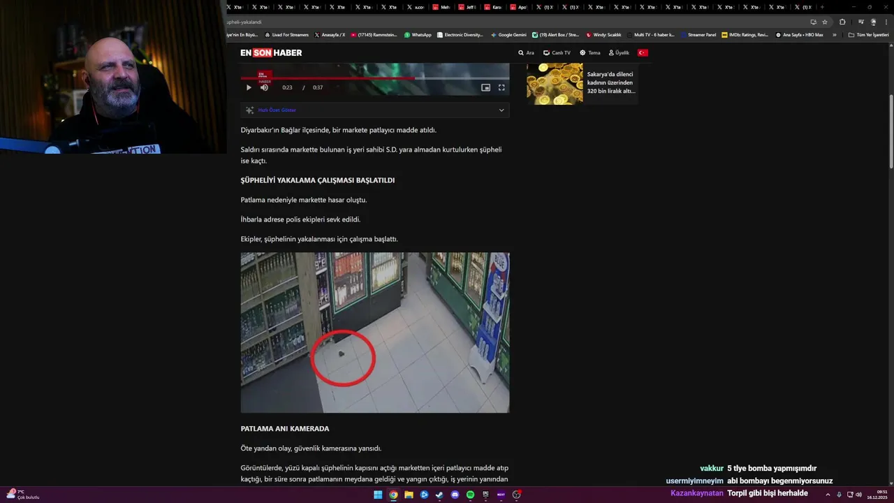Open the taskbar clock and date

coord(878,495)
